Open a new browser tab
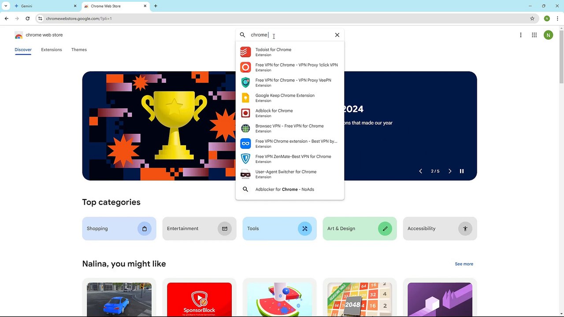 [156, 6]
